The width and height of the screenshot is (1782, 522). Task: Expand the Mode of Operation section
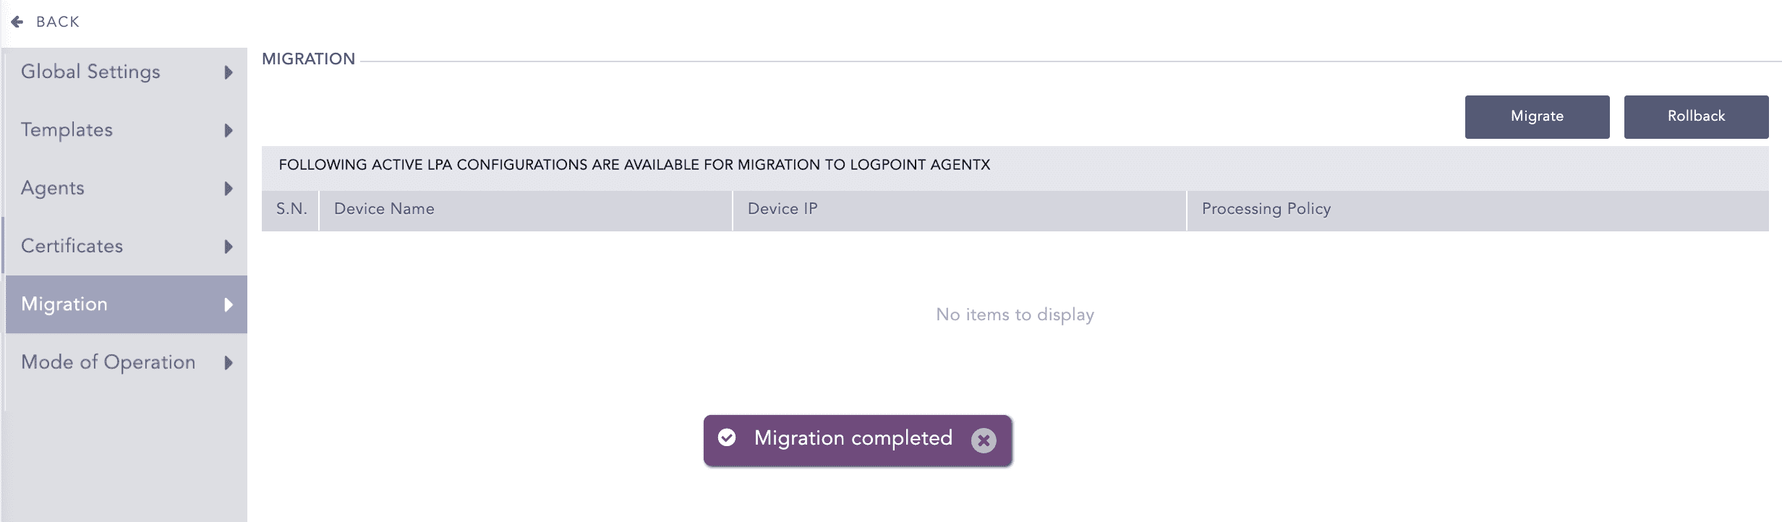tap(108, 362)
